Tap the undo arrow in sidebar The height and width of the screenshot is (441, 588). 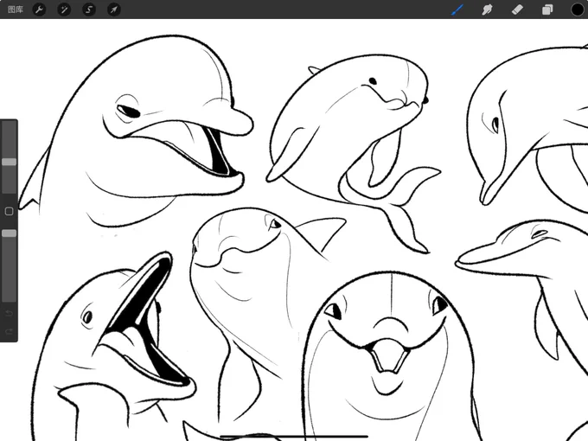pyautogui.click(x=9, y=313)
